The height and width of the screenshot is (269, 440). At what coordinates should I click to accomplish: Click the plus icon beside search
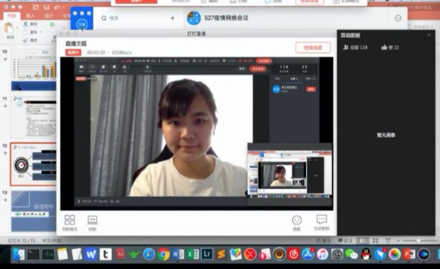172,18
